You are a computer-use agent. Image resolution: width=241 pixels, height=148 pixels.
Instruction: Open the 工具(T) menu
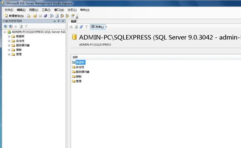coord(46,10)
